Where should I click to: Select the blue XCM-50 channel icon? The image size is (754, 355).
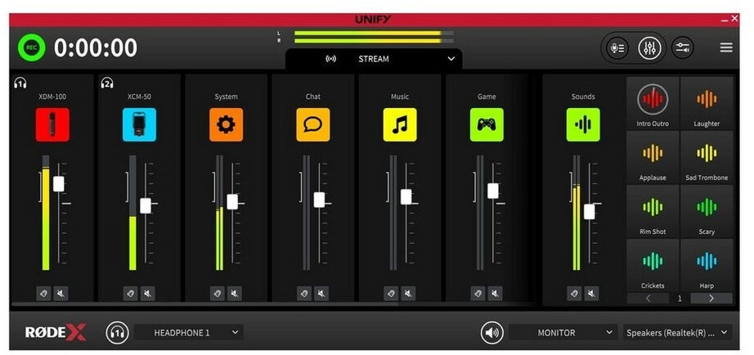[139, 125]
